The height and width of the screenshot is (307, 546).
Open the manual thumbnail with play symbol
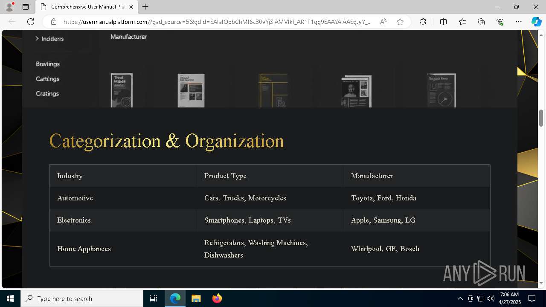(441, 90)
